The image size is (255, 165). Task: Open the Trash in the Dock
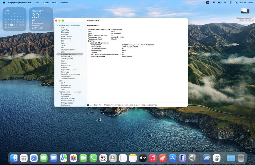(x=241, y=158)
